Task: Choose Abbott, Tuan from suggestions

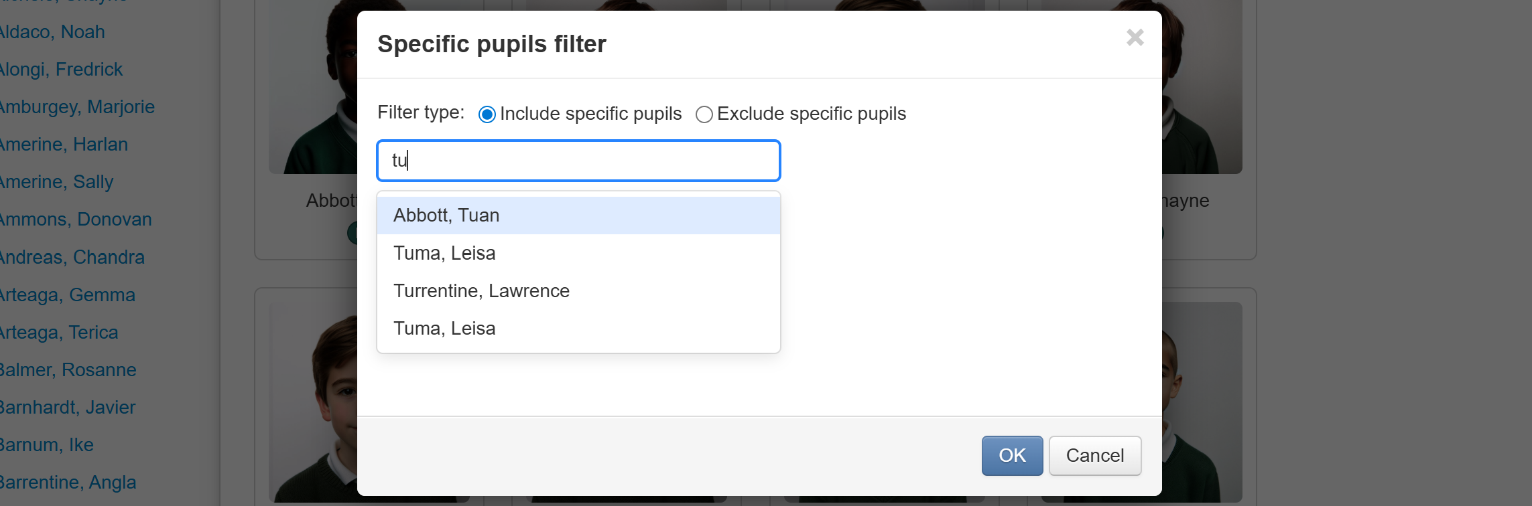Action: (446, 216)
